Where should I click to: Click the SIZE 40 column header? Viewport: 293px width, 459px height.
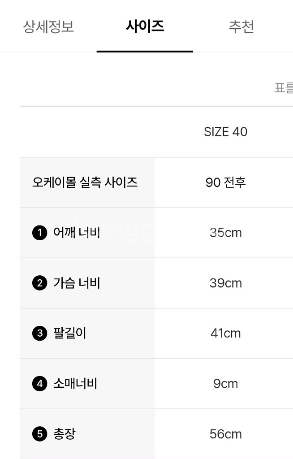click(225, 132)
